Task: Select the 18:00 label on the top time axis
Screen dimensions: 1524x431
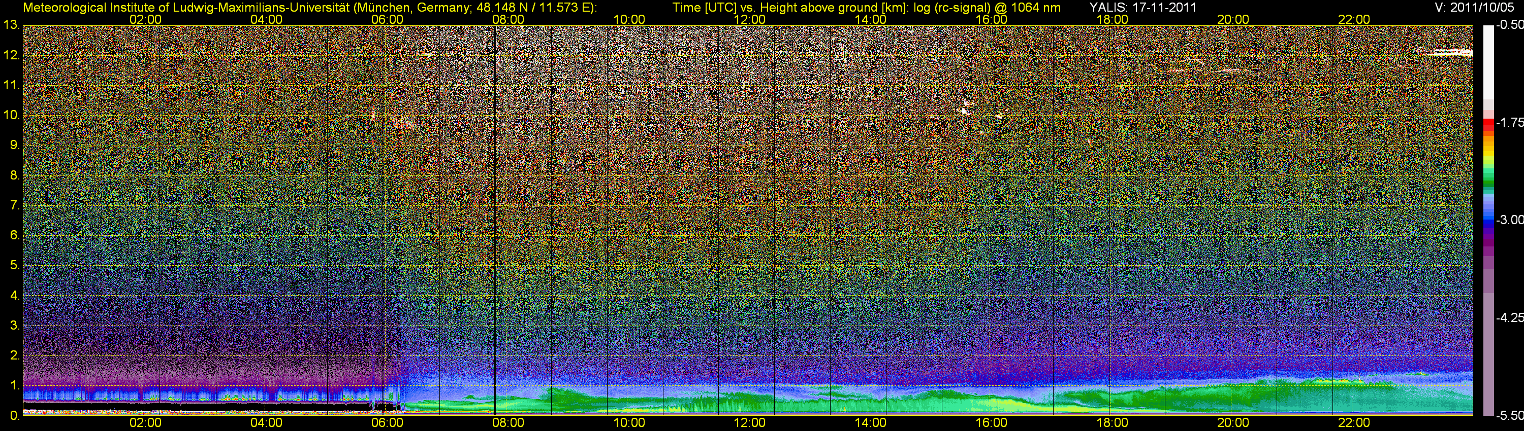Action: click(1112, 19)
